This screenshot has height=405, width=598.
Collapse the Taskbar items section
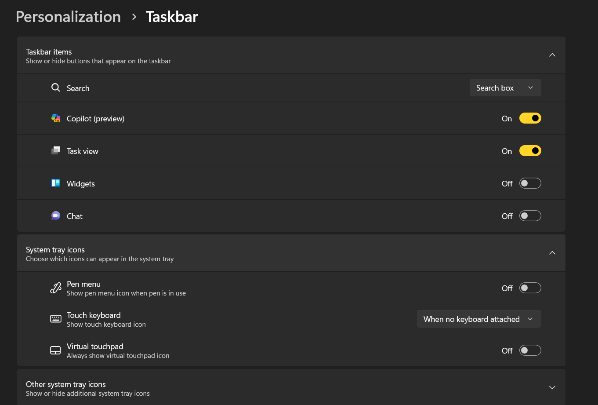tap(552, 55)
